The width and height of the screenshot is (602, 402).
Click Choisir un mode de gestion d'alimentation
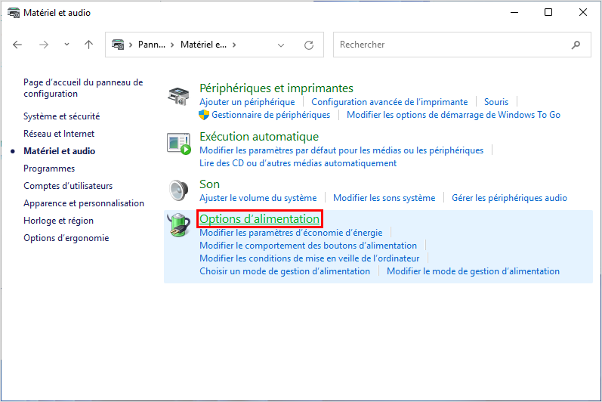[285, 271]
